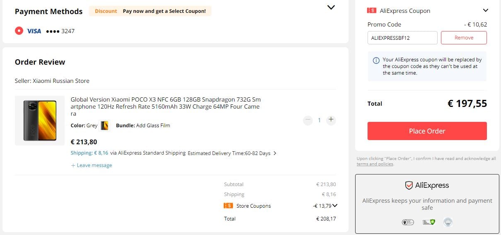The image size is (501, 235).
Task: Click the VISA card logo
Action: tap(34, 31)
